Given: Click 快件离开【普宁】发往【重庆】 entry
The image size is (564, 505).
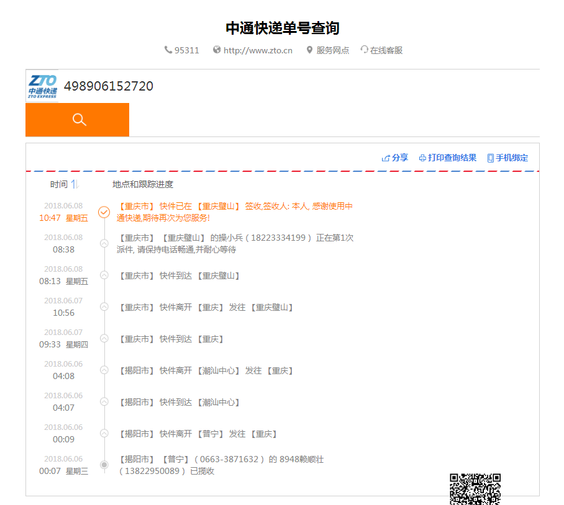Looking at the screenshot, I should pyautogui.click(x=198, y=434).
